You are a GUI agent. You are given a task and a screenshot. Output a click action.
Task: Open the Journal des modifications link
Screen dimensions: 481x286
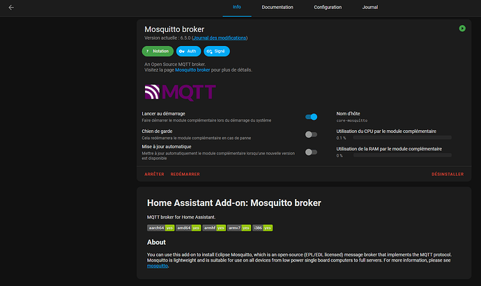tap(220, 38)
